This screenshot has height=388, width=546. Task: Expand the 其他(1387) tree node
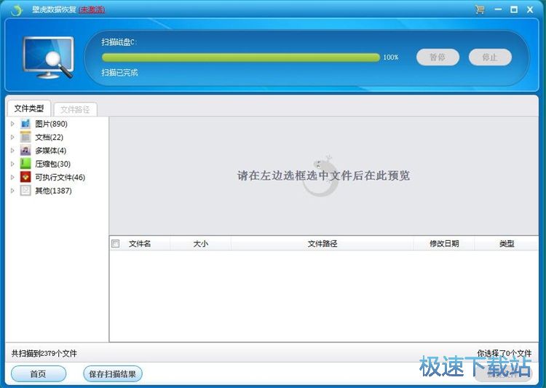pos(12,191)
